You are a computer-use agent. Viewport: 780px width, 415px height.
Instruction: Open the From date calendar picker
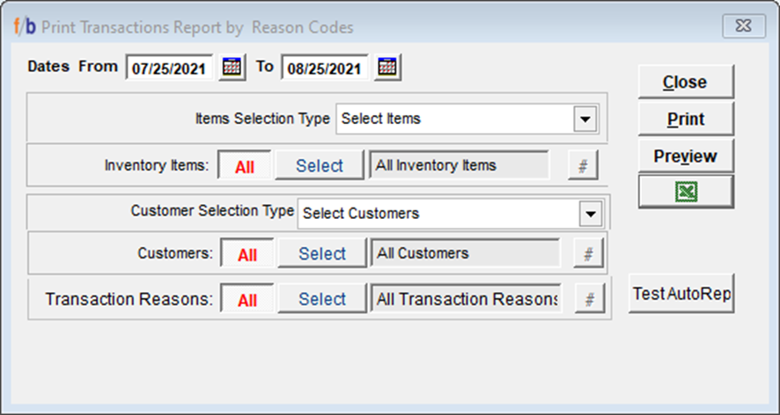pyautogui.click(x=232, y=68)
